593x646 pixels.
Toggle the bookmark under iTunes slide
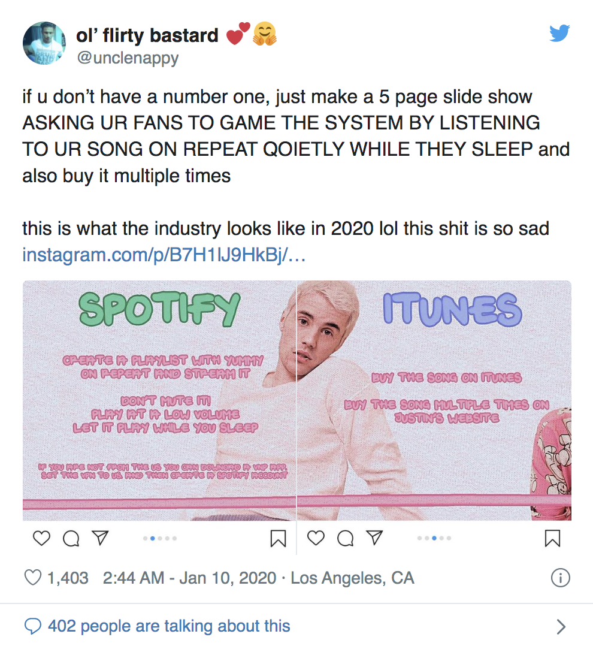pyautogui.click(x=552, y=539)
